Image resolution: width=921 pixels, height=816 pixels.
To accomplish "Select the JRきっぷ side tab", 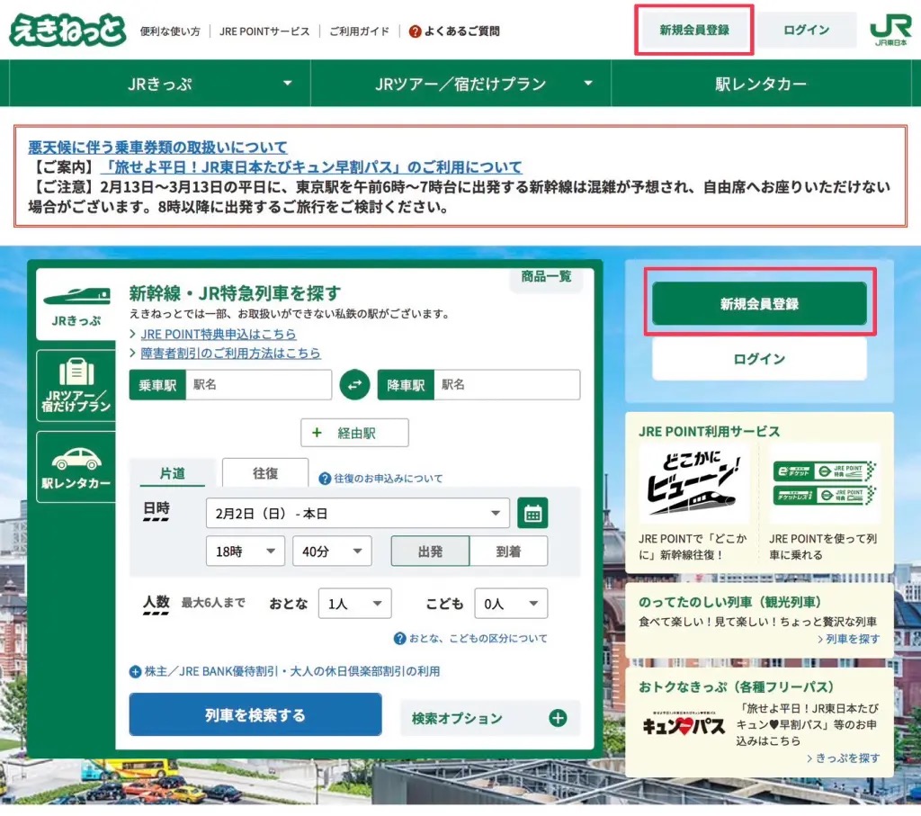I will [76, 306].
